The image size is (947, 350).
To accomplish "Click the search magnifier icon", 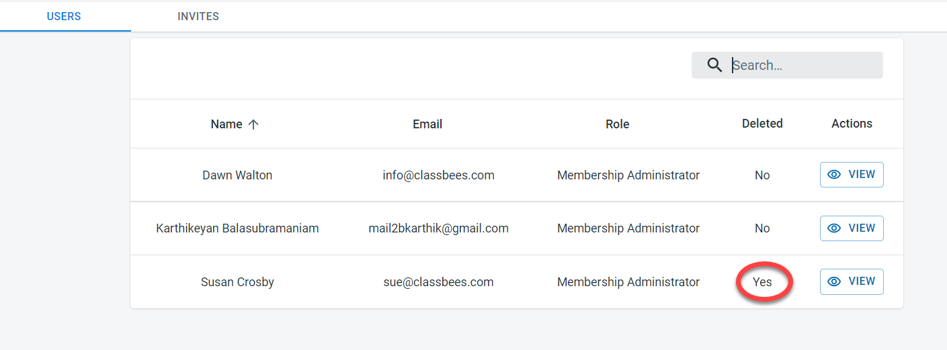I will 714,65.
